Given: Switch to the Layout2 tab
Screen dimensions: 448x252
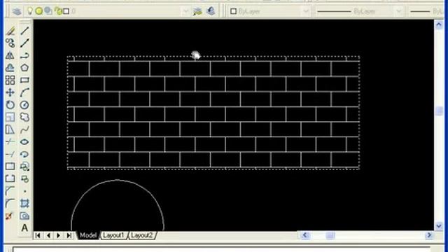Looking at the screenshot, I should click(x=142, y=235).
